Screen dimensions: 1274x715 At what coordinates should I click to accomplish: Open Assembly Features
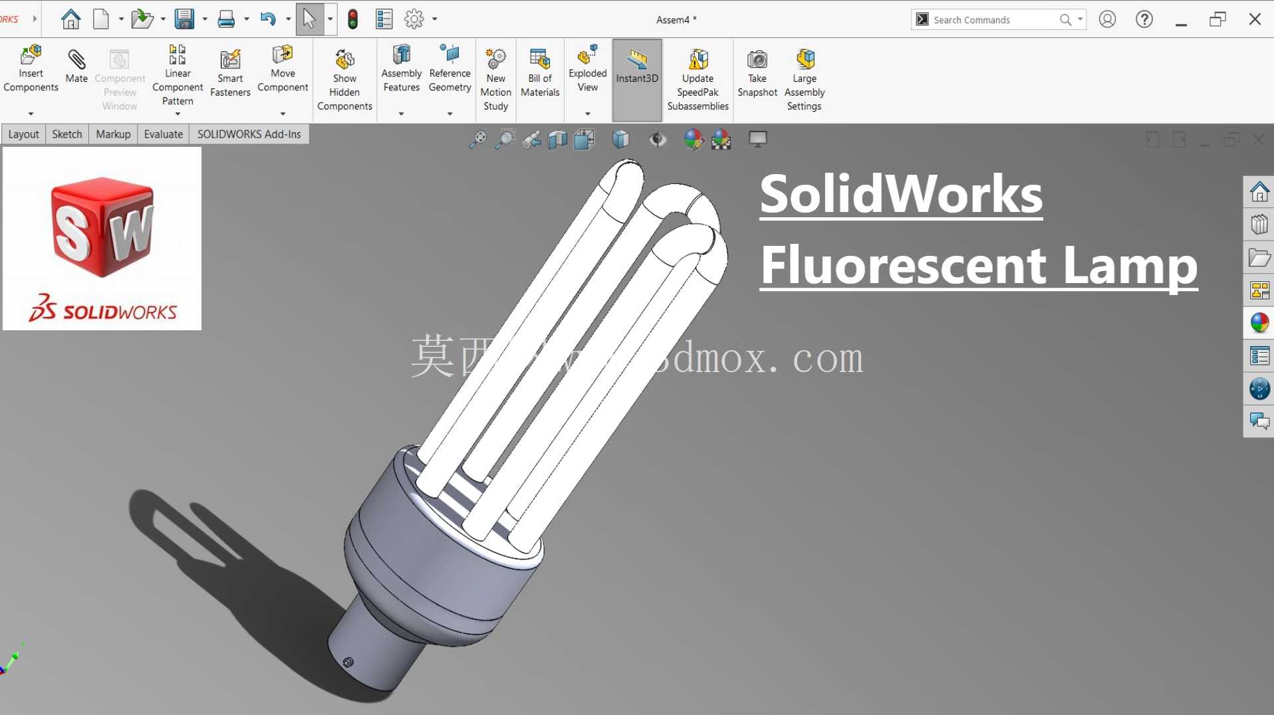pyautogui.click(x=401, y=68)
